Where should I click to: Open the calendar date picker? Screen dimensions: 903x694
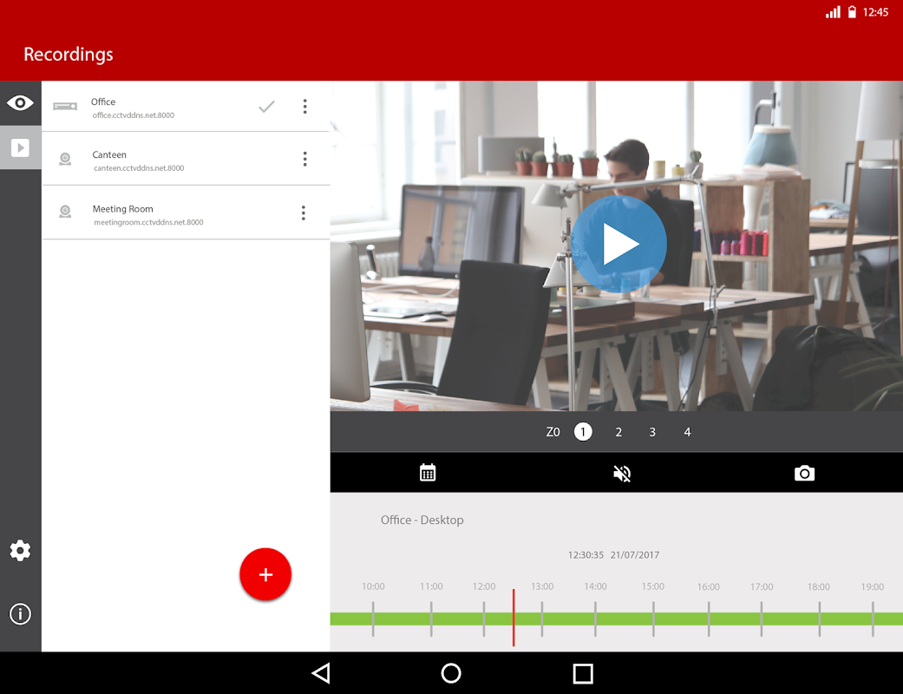pyautogui.click(x=428, y=473)
